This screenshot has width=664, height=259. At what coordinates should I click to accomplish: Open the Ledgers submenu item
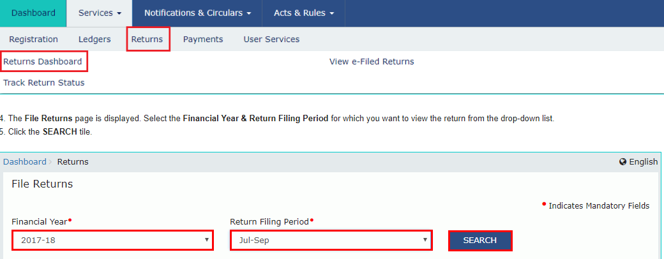pyautogui.click(x=94, y=40)
